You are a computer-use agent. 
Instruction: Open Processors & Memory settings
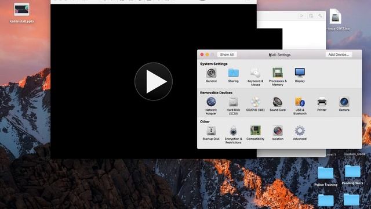tap(278, 77)
